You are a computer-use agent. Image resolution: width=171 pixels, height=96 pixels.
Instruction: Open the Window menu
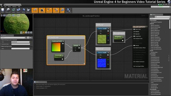(14, 7)
